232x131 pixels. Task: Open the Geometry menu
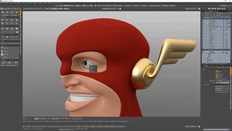19,3
